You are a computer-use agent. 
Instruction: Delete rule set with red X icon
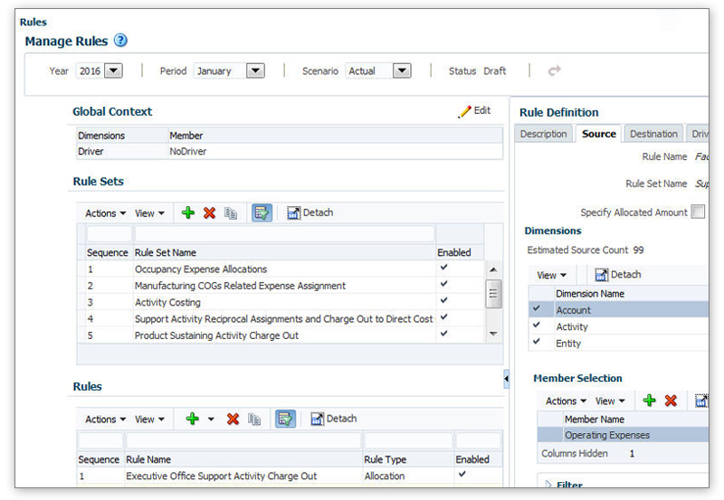[x=209, y=213]
